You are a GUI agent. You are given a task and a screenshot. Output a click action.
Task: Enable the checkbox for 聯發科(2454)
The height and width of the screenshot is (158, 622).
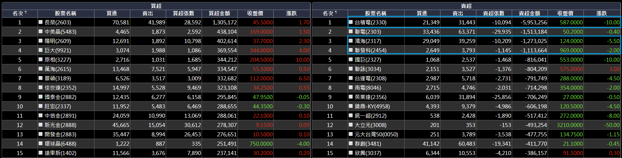click(x=351, y=50)
